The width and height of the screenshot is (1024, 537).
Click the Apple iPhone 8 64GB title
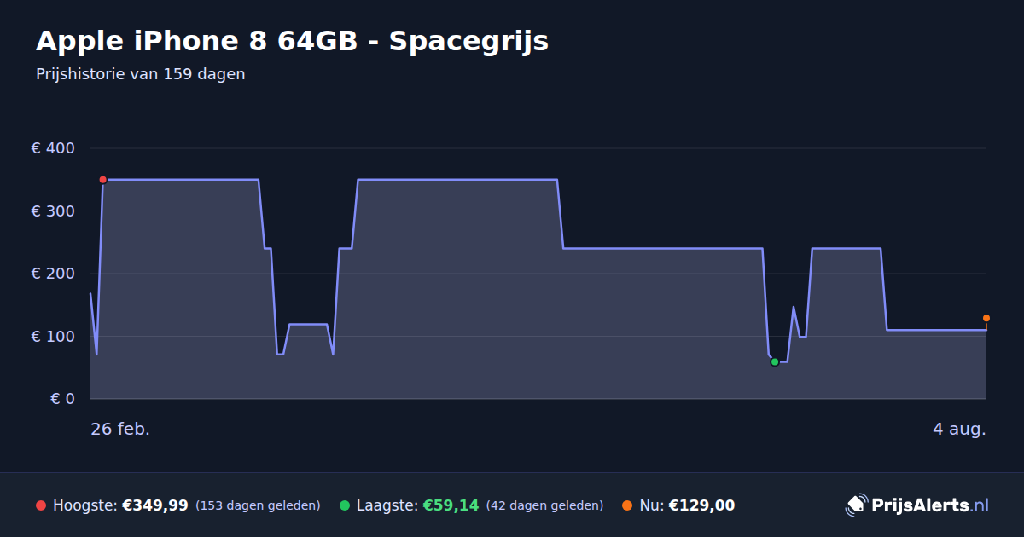click(292, 41)
